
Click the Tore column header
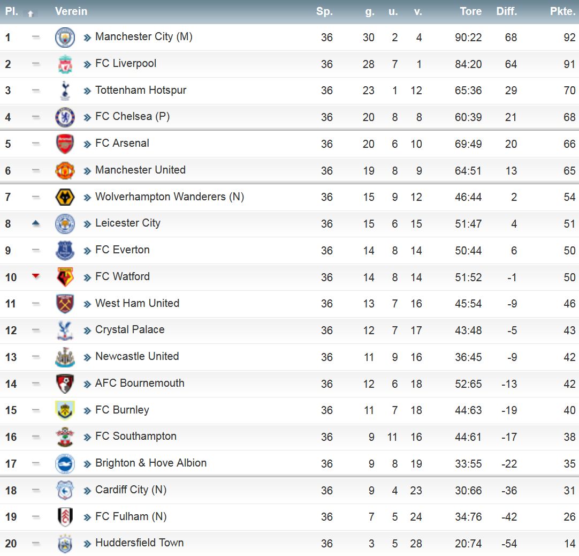[x=470, y=11]
